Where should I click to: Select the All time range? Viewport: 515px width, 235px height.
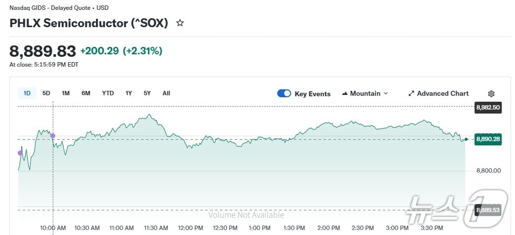click(166, 93)
